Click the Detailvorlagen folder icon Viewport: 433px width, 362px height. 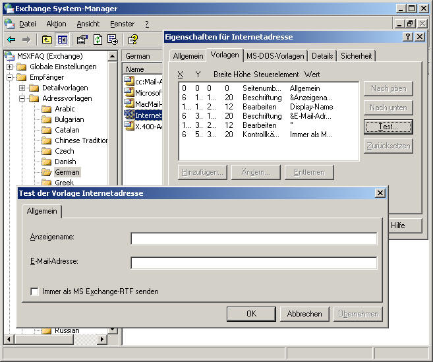pos(34,88)
